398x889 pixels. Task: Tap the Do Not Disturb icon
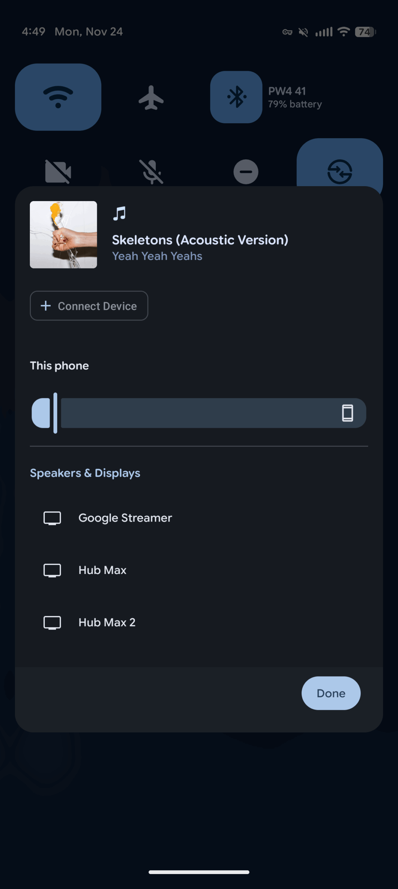click(x=246, y=172)
